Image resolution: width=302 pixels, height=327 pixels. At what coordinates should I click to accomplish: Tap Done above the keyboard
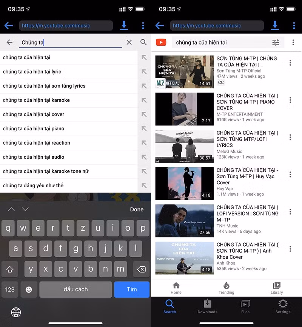[x=137, y=210]
